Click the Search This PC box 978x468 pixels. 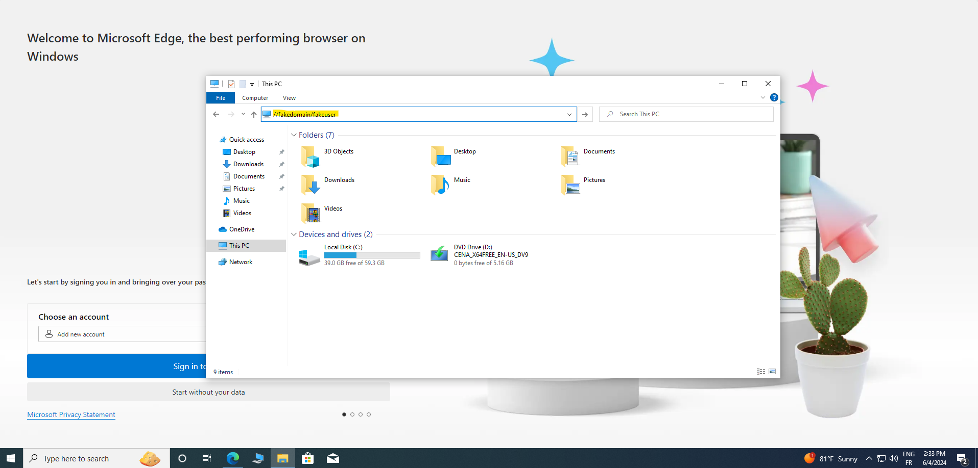click(686, 114)
